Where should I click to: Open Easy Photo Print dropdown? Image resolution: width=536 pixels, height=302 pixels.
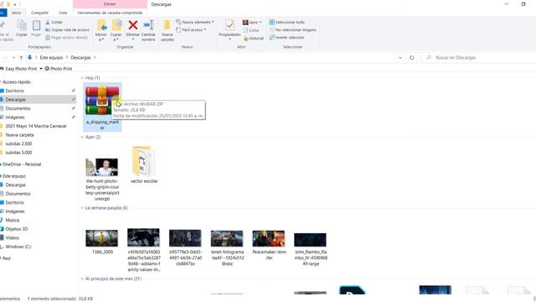coord(41,69)
